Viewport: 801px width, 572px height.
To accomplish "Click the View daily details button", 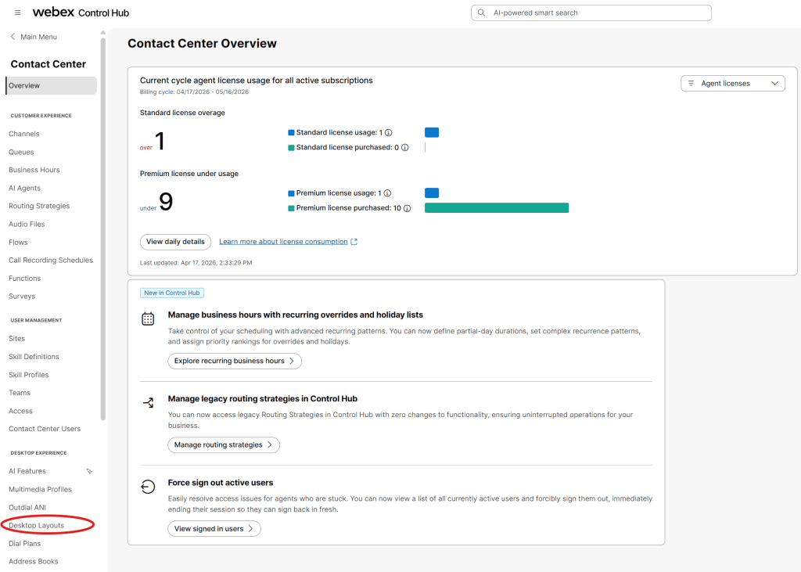I will 175,242.
